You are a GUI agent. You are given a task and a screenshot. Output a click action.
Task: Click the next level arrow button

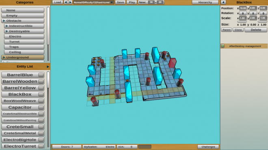pos(70,2)
